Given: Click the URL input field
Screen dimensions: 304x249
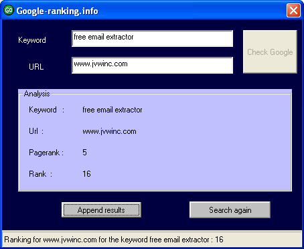Looking at the screenshot, I should 152,65.
